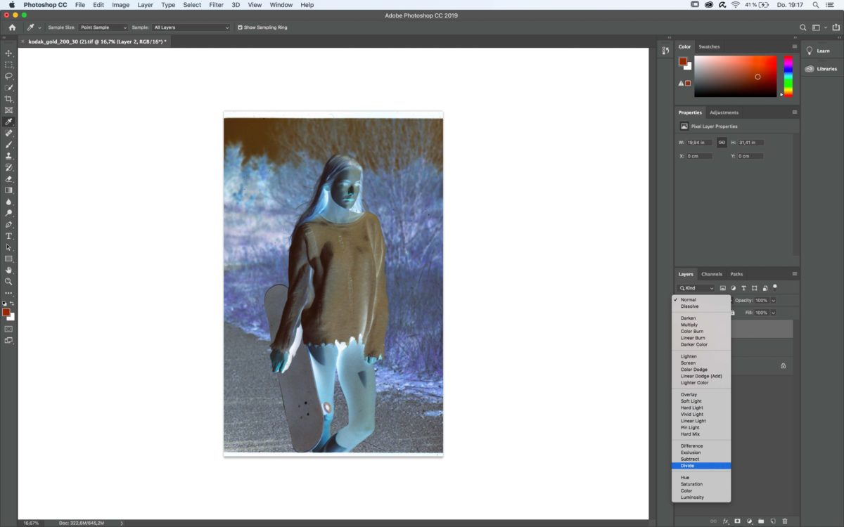Viewport: 844px width, 527px height.
Task: Open the Sample Size dropdown
Action: pyautogui.click(x=102, y=27)
